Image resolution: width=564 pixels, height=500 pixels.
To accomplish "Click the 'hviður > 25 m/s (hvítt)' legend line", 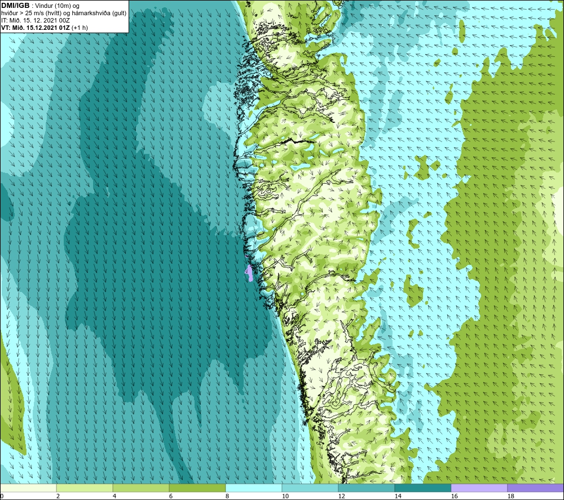I will click(x=31, y=14).
